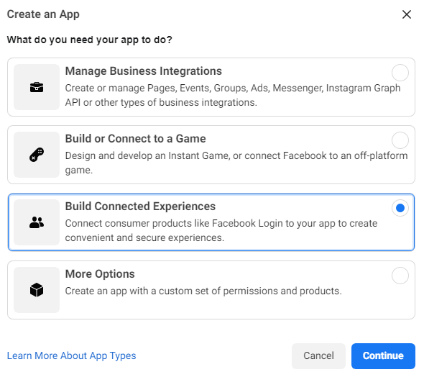Toggle Build Connected Experiences radio button
This screenshot has height=372, width=424.
(400, 208)
